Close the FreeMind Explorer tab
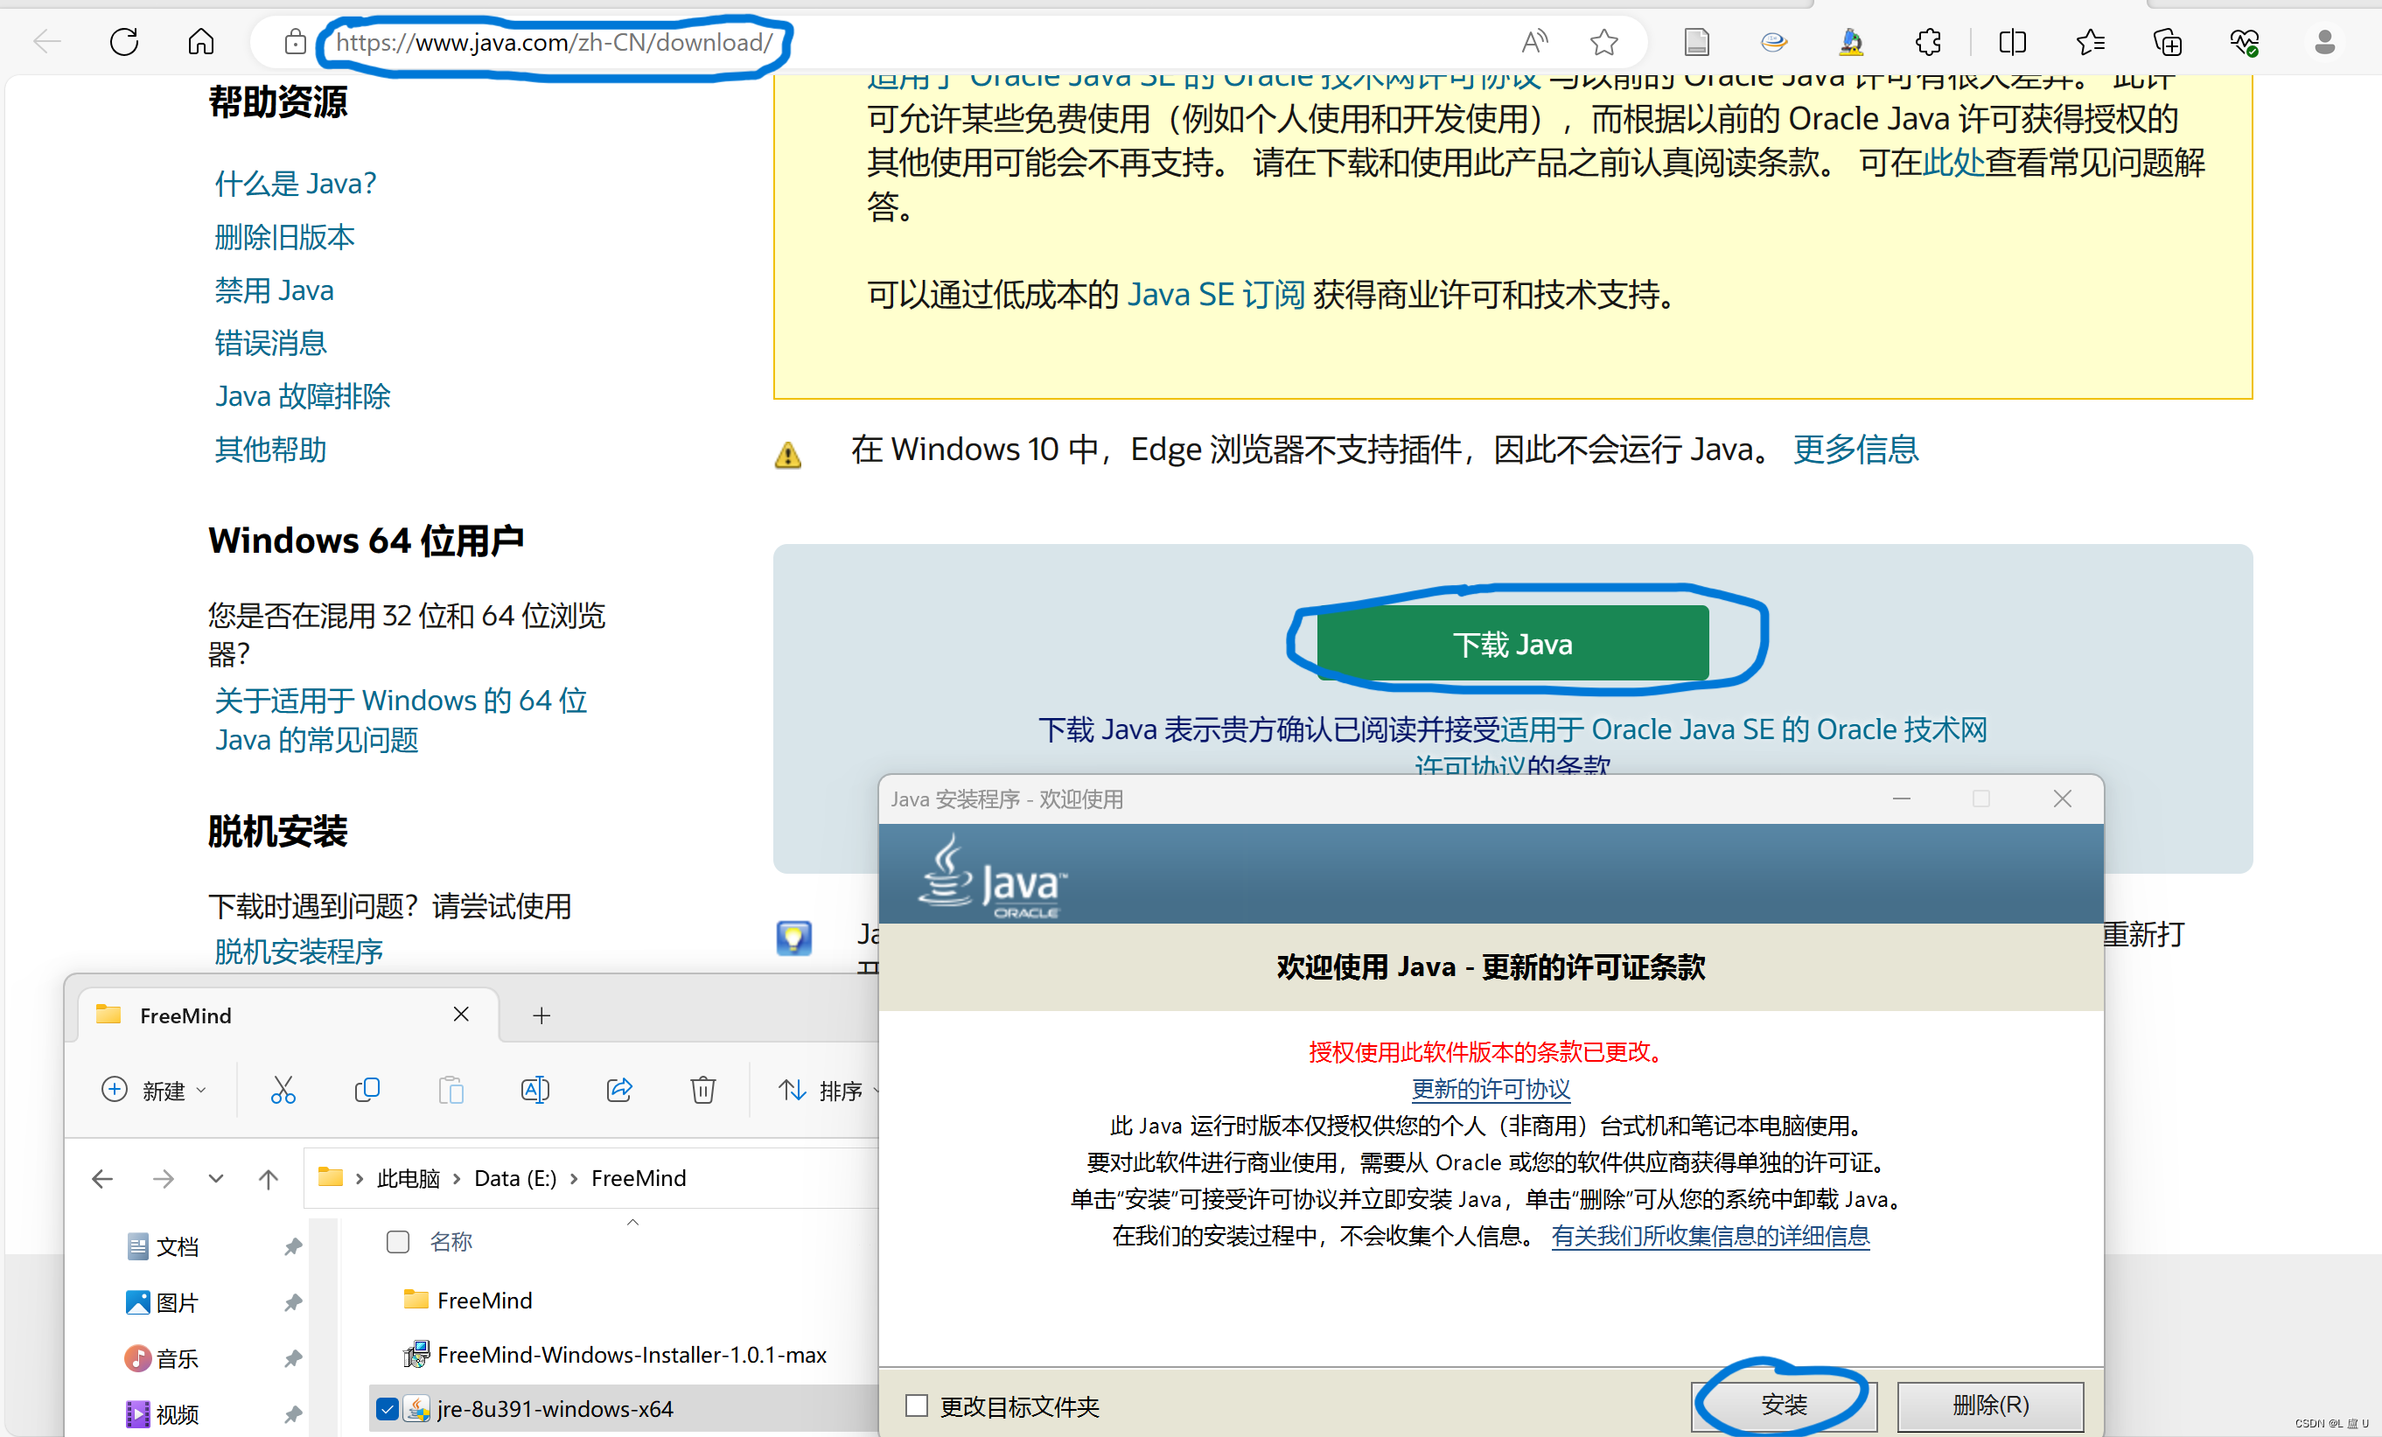 pos(461,1014)
